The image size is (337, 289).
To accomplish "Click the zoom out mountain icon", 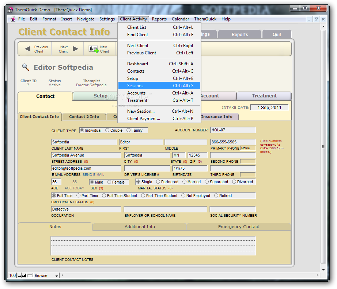I will (19, 275).
